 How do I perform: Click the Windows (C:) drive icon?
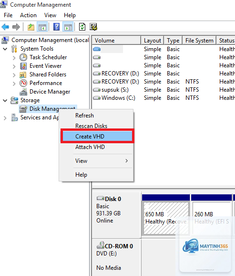97,98
